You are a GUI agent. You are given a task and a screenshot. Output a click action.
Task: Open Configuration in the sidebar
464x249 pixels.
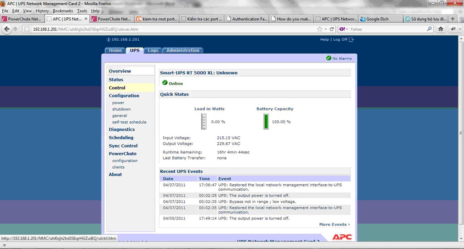point(124,96)
